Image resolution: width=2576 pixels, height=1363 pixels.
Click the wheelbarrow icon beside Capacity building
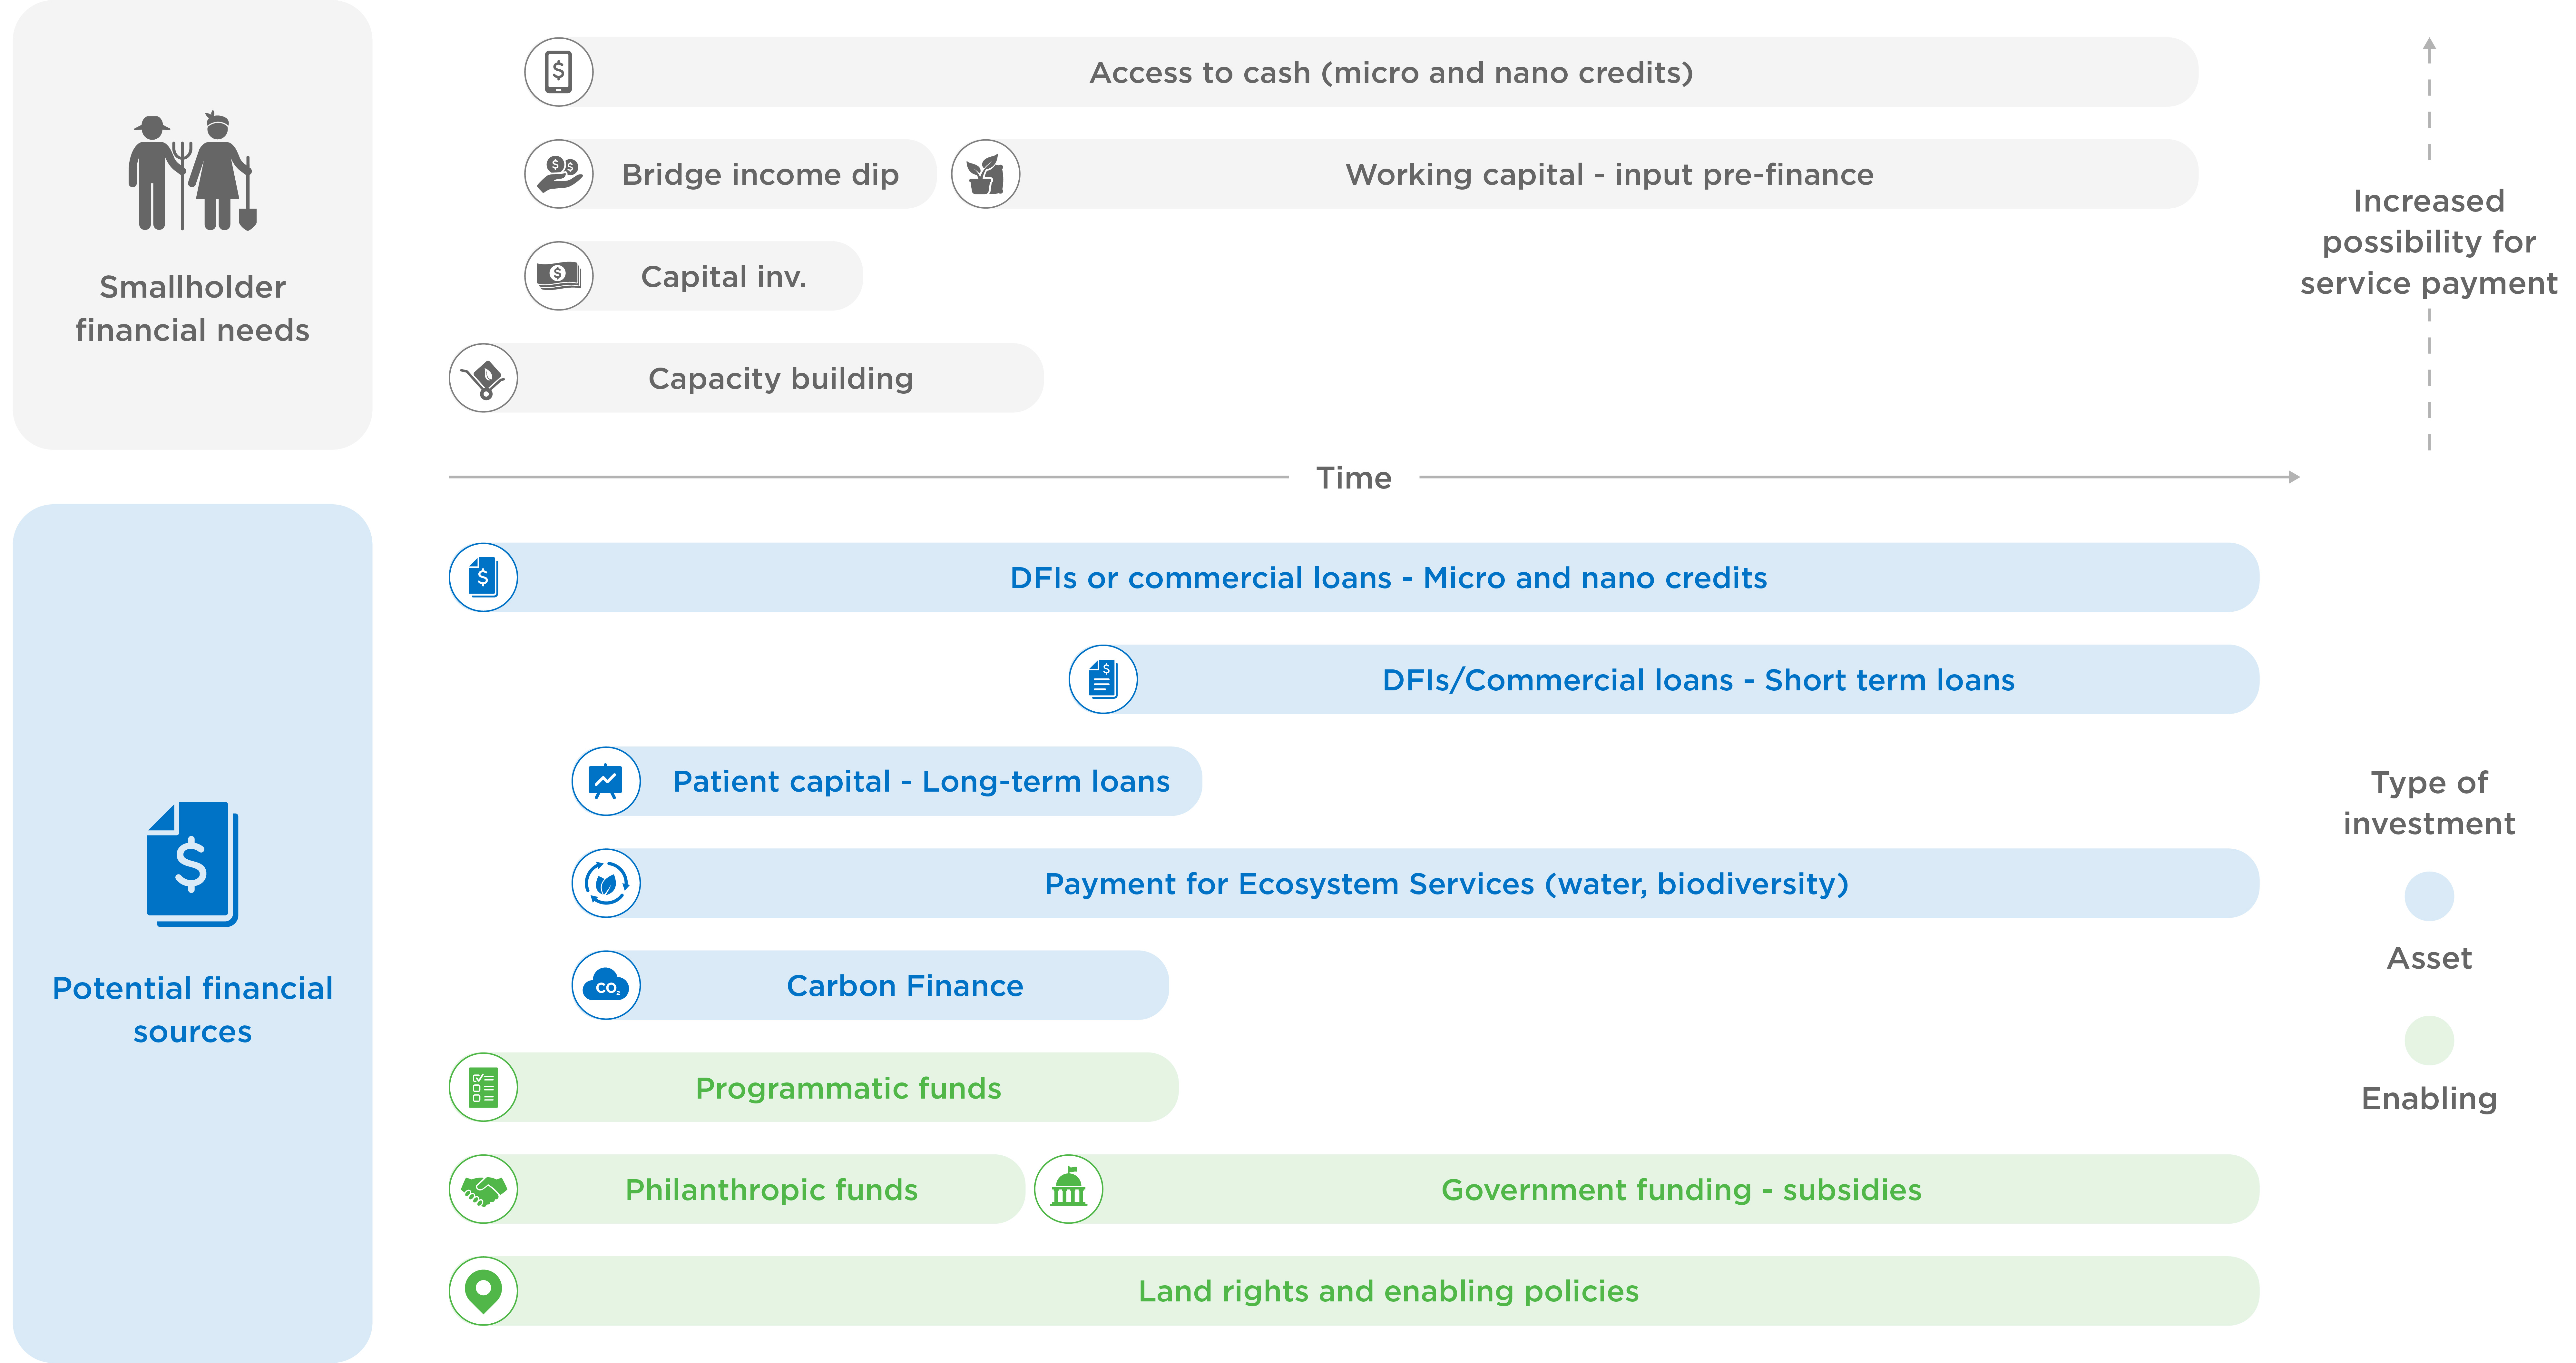tap(483, 378)
